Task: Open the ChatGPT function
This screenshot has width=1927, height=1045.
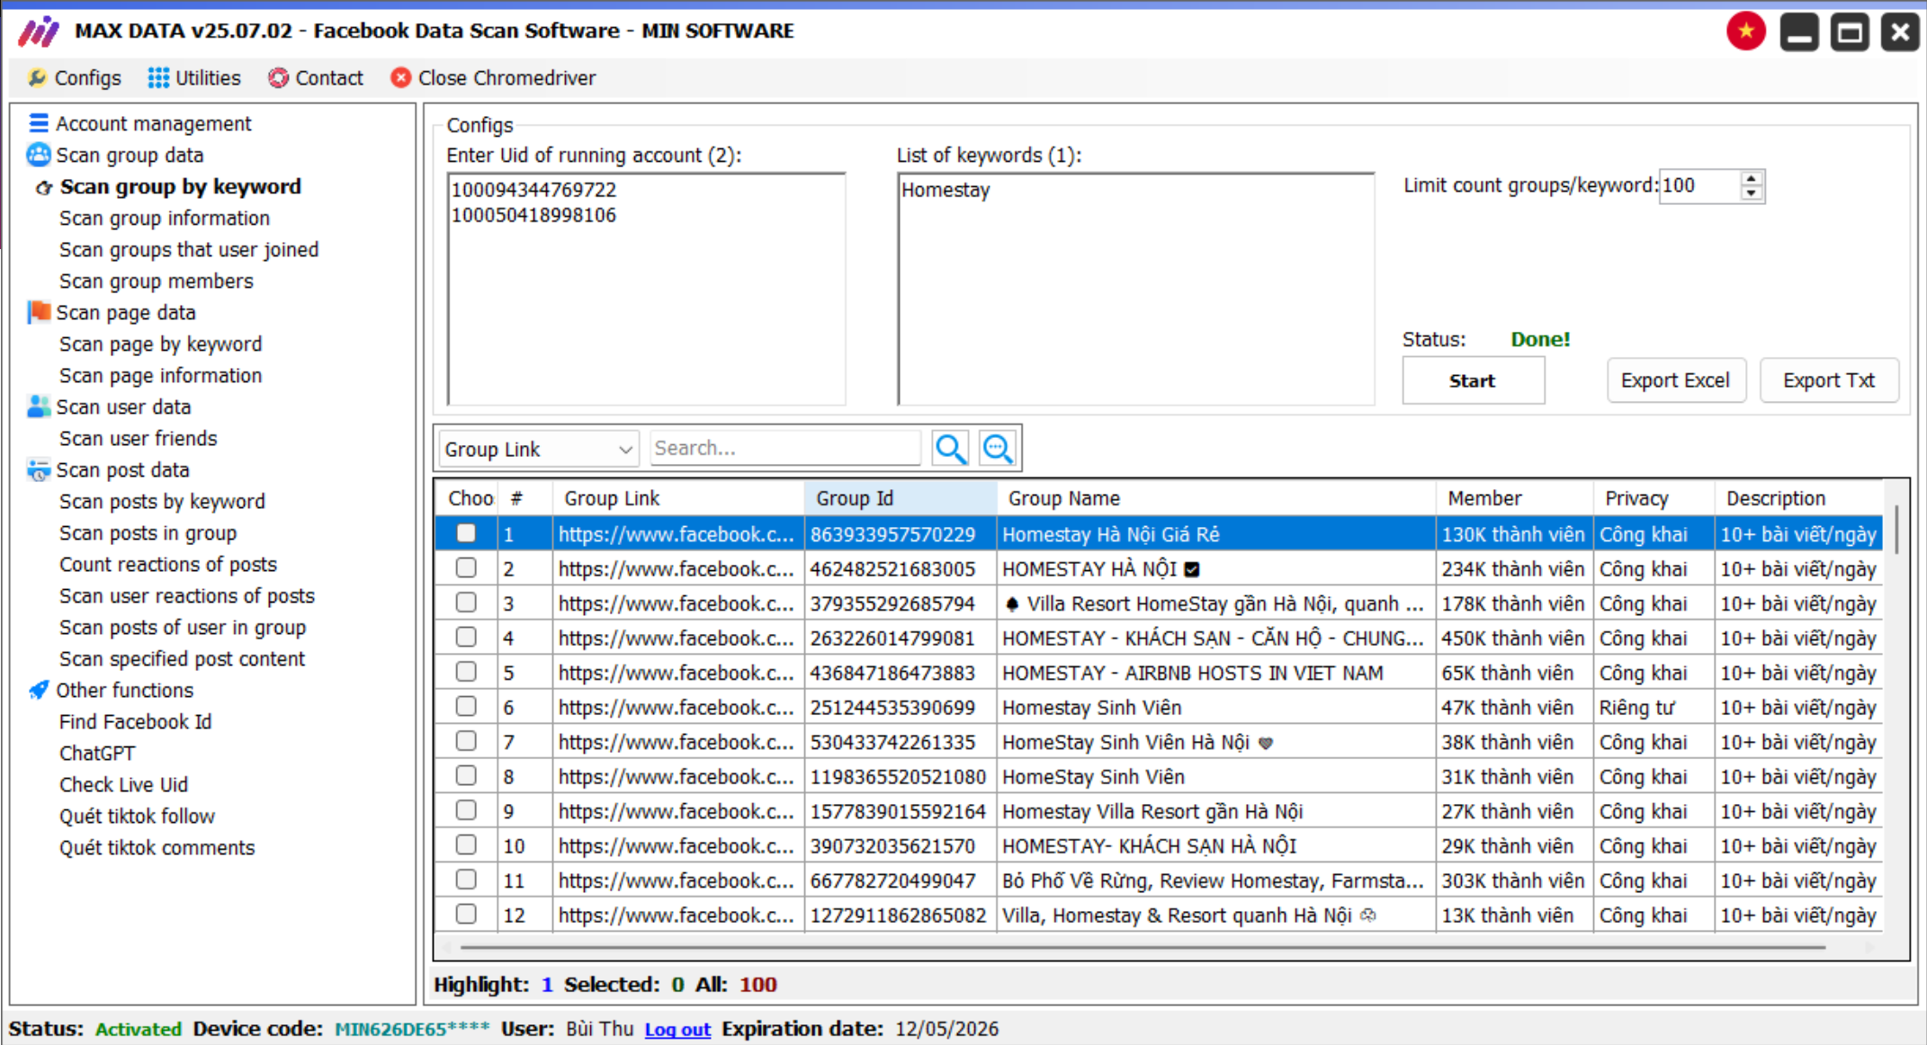Action: pyautogui.click(x=97, y=754)
